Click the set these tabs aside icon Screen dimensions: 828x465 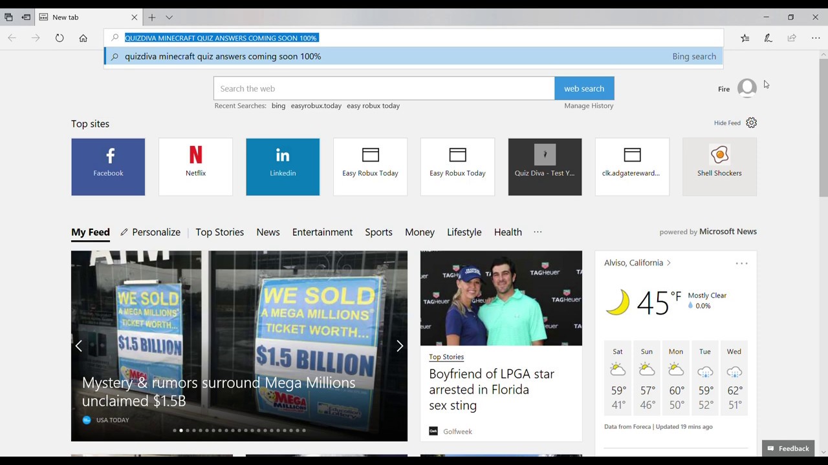[26, 17]
